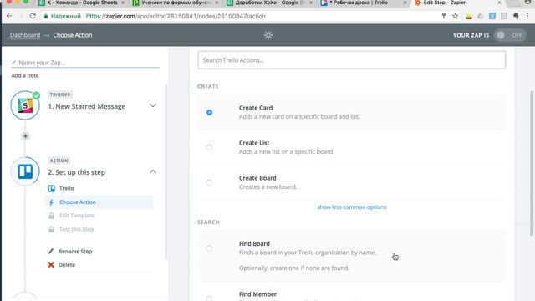Viewport: 535px width, 301px height.
Task: Collapse the Set up this step chevron
Action: tap(153, 171)
